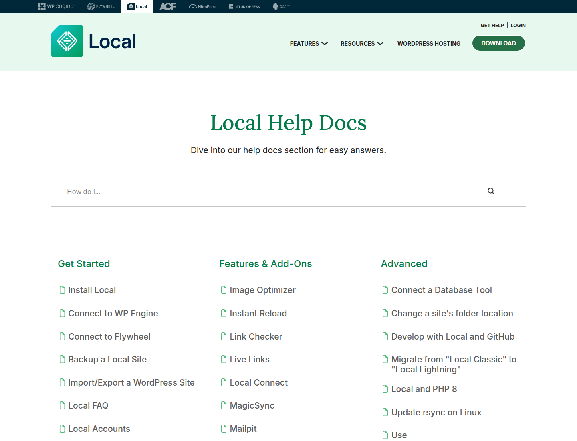This screenshot has height=441, width=577.
Task: Open the Instant Reload doc
Action: [258, 313]
